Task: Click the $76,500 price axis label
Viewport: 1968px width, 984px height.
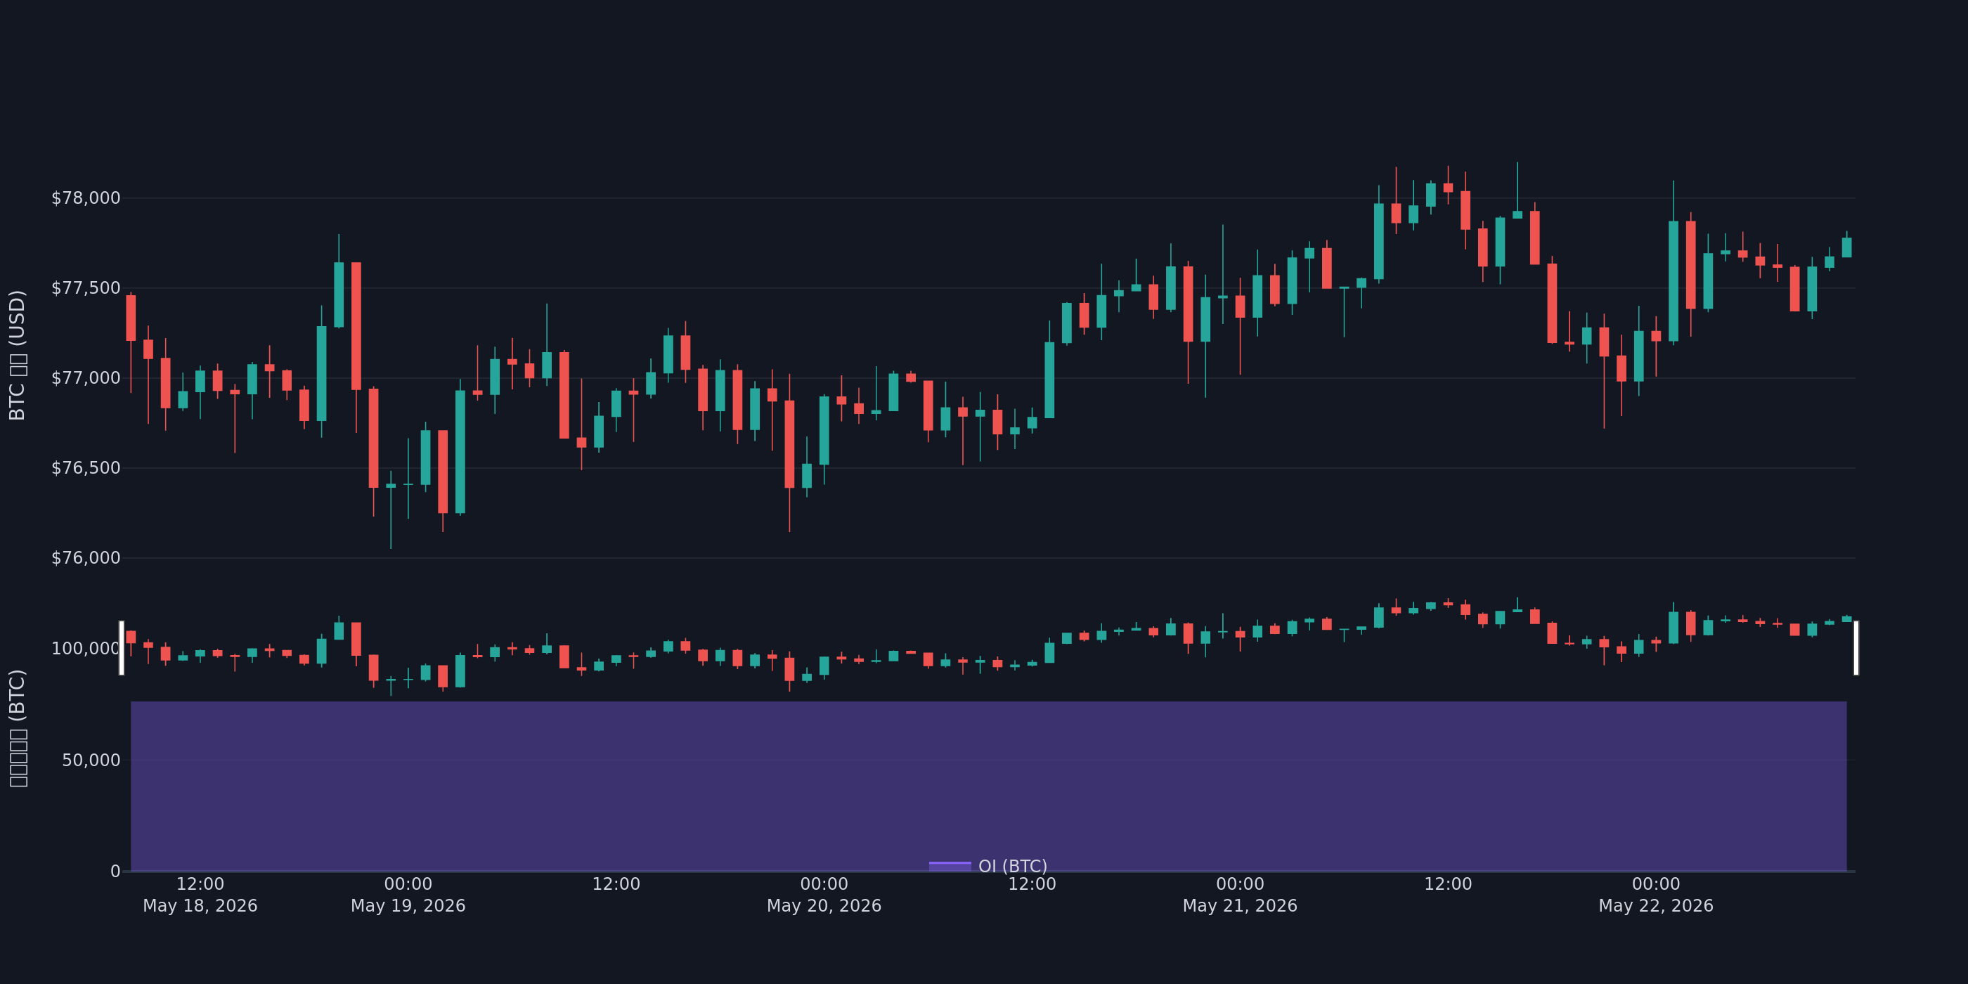Action: coord(86,468)
